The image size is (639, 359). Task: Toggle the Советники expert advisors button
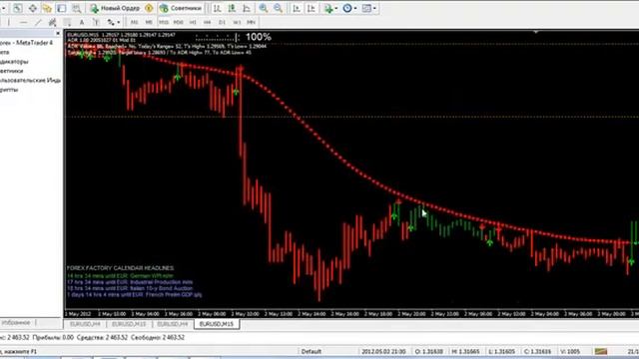pos(182,8)
